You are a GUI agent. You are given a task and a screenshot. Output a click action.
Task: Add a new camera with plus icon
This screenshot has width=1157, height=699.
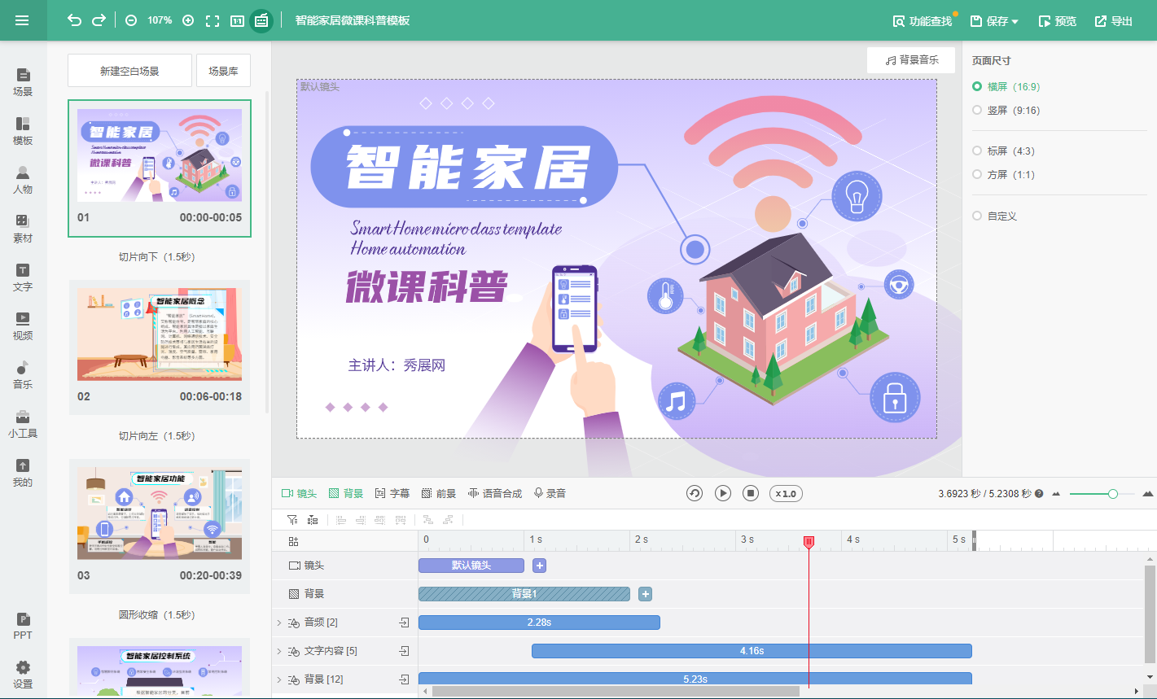coord(539,566)
